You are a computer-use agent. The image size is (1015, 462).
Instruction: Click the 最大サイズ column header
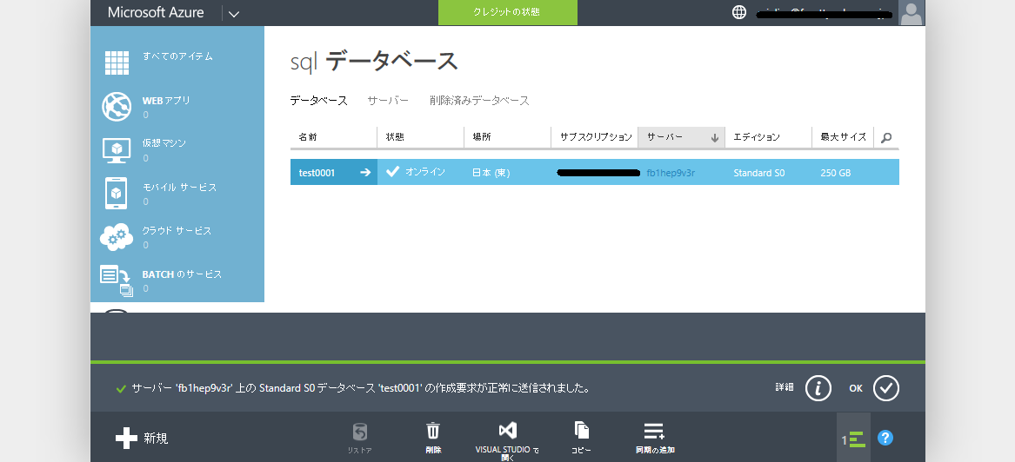click(843, 137)
